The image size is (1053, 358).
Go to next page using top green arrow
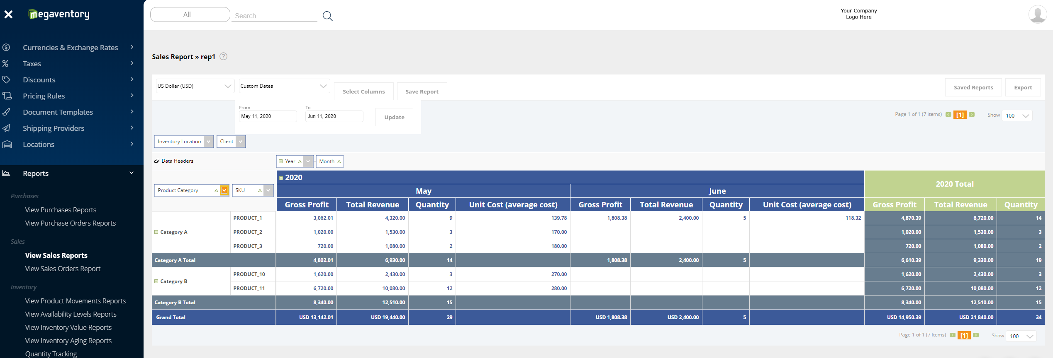[972, 115]
